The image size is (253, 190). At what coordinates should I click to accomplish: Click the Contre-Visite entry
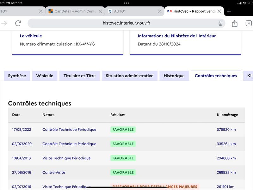pyautogui.click(x=54, y=172)
